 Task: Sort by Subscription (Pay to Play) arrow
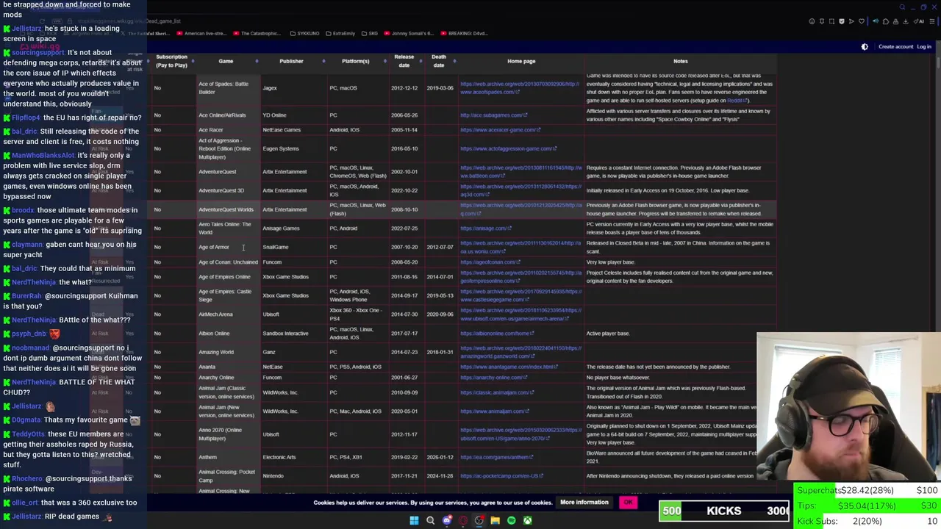(x=194, y=61)
